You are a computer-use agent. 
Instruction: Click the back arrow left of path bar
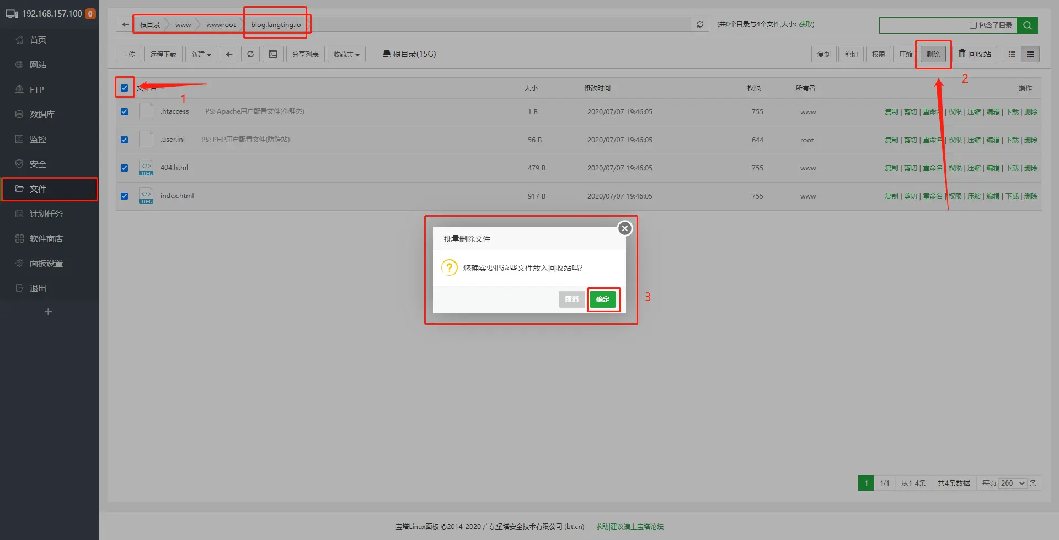coord(125,24)
